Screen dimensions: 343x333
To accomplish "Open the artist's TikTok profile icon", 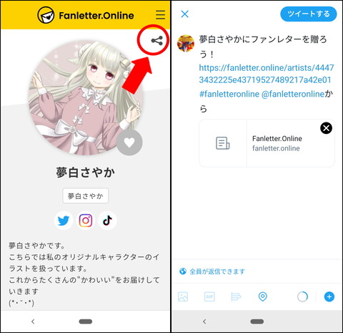I will 107,221.
